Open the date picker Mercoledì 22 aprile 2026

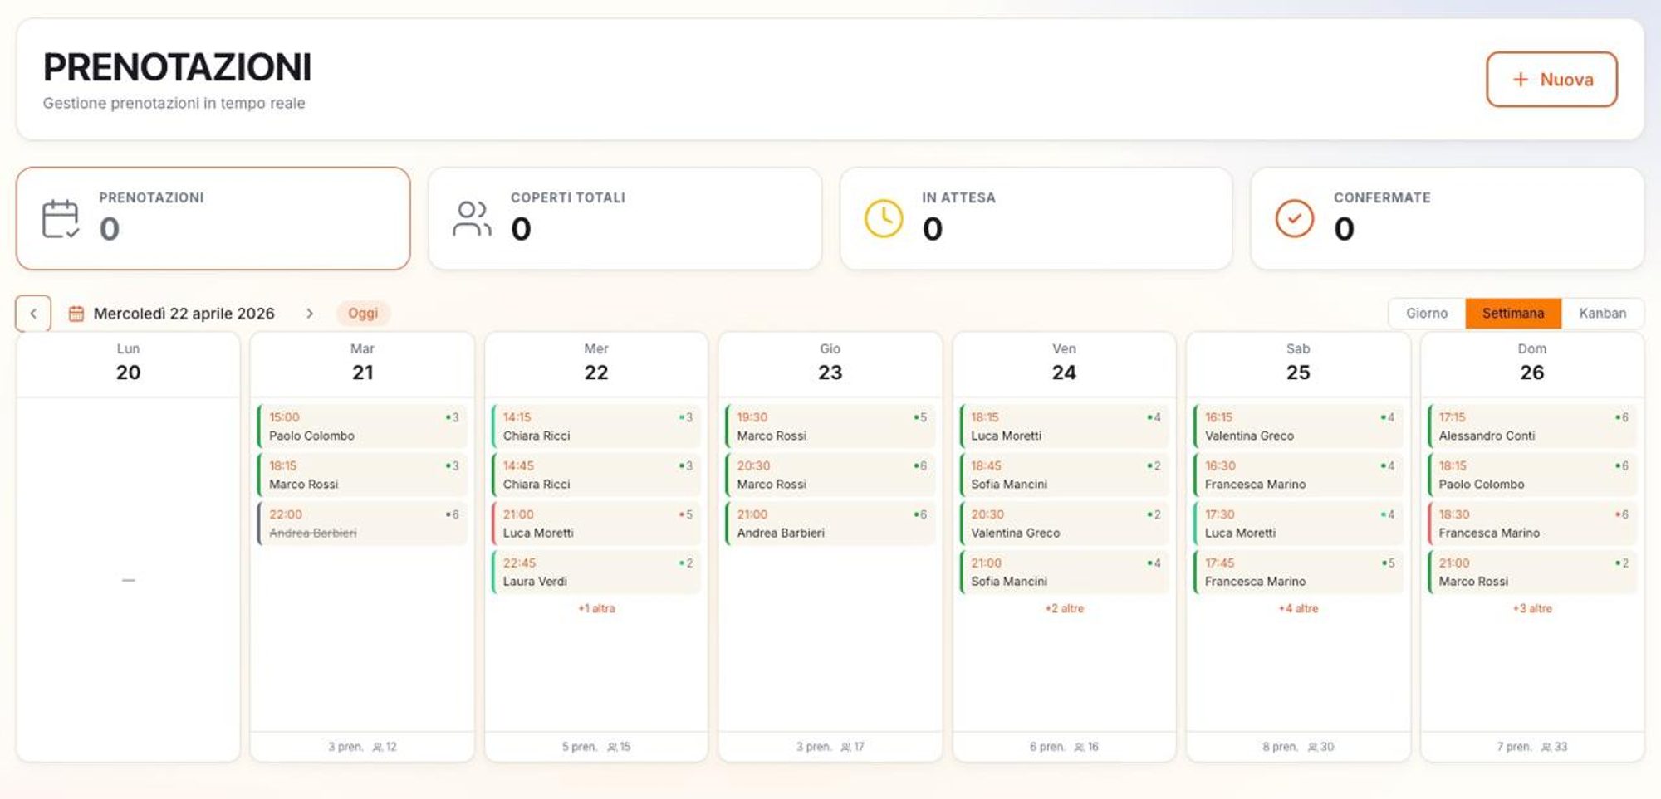click(x=184, y=314)
